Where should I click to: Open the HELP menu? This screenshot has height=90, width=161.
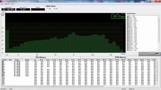pos(12,4)
